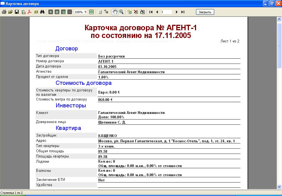Click 'Стоимость договора' section heading

click(x=83, y=83)
